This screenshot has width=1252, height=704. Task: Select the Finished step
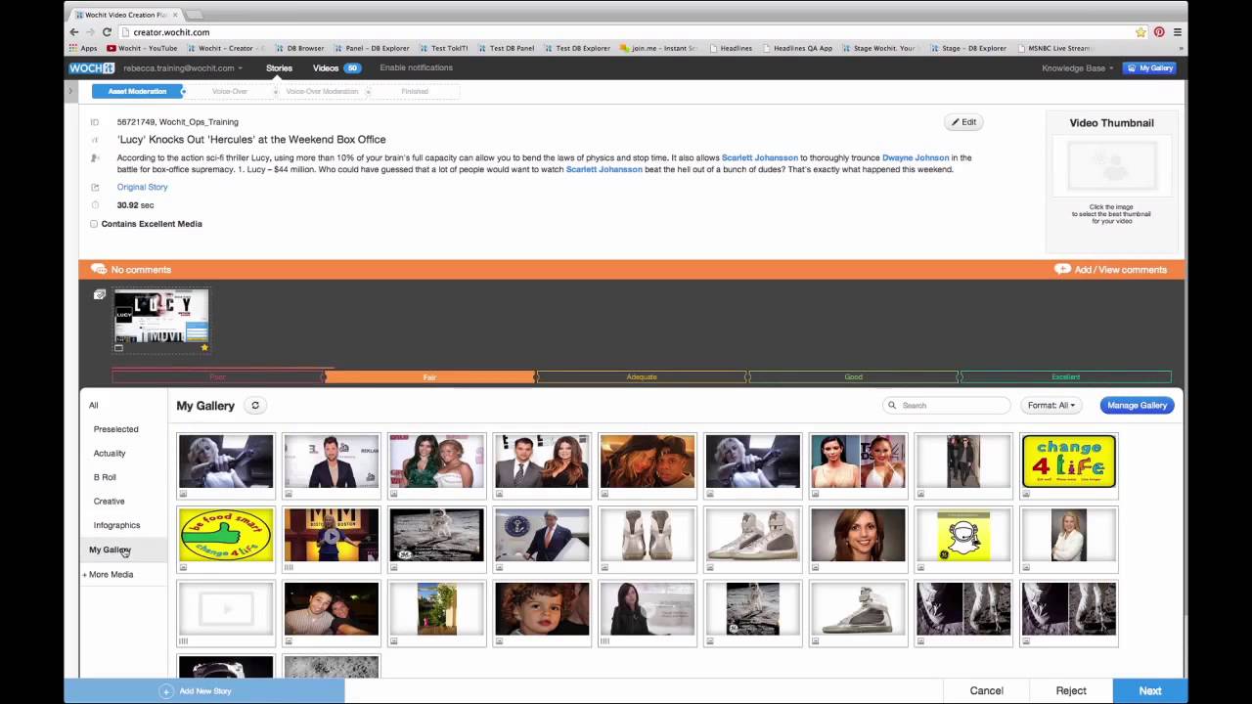pyautogui.click(x=415, y=91)
